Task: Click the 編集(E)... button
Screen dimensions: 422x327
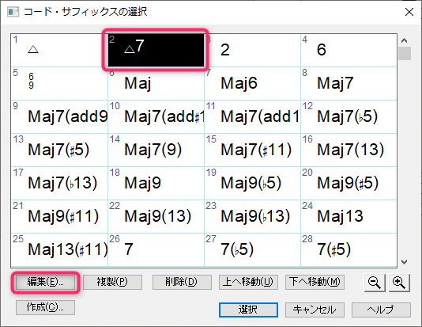Action: pyautogui.click(x=45, y=282)
